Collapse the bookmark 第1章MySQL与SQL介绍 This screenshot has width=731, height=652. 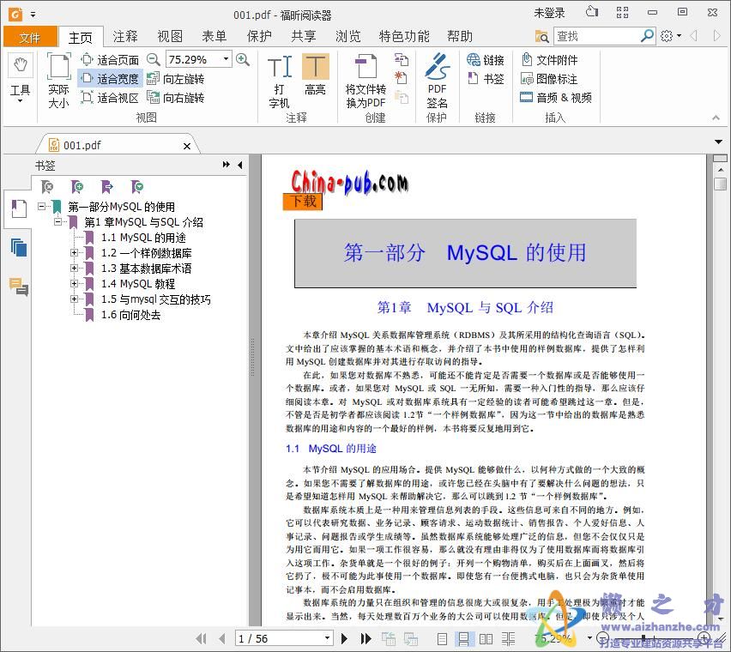(58, 221)
